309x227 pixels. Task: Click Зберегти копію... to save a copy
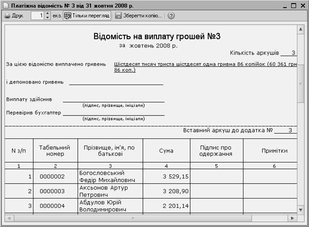(x=142, y=15)
